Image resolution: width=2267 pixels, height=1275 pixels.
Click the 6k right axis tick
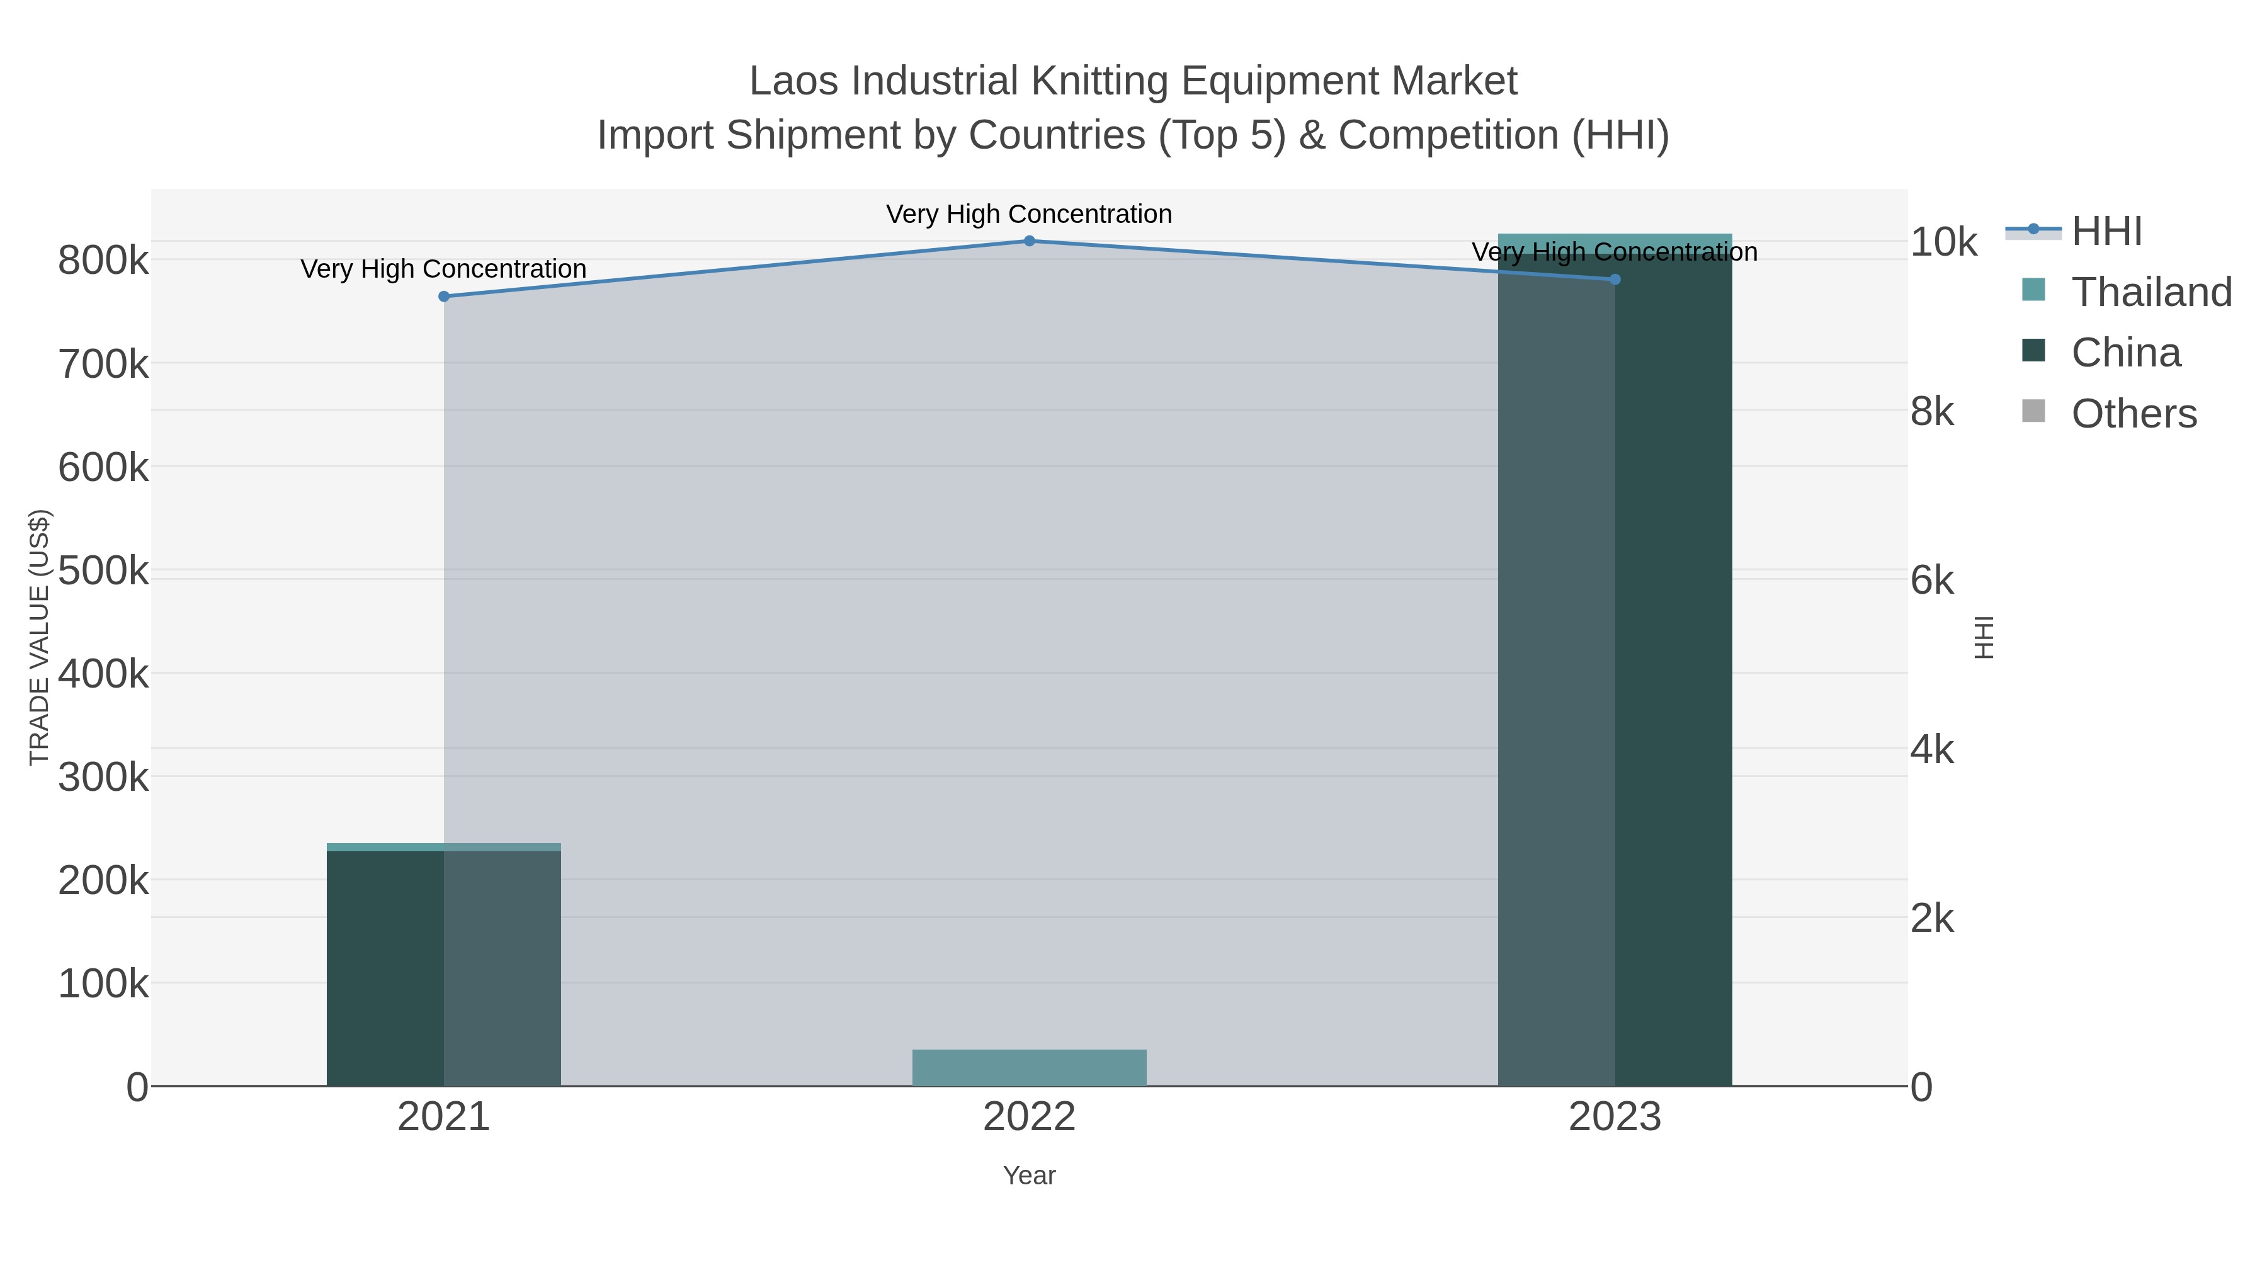click(1932, 581)
